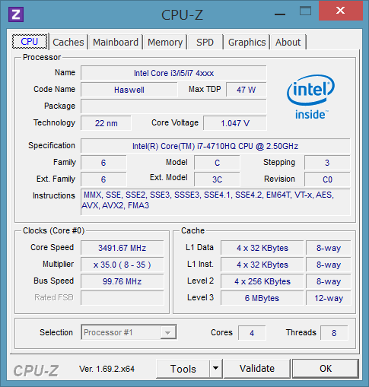This screenshot has width=369, height=387.
Task: Click the Bus Speed value 99.76 MHz
Action: pos(122,281)
